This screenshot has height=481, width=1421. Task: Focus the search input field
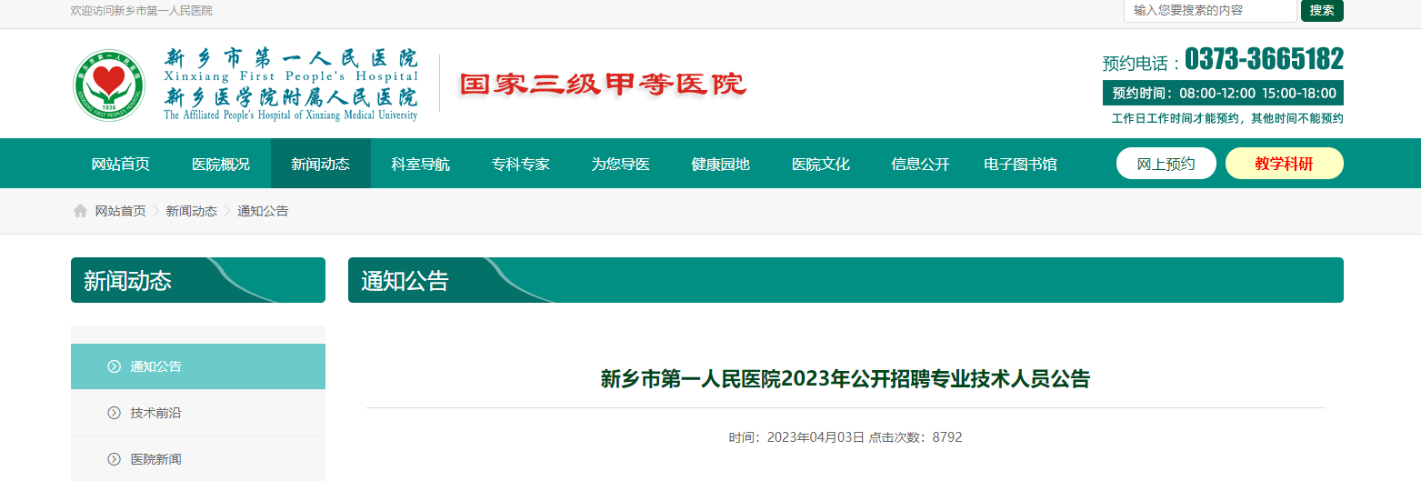click(x=1210, y=11)
